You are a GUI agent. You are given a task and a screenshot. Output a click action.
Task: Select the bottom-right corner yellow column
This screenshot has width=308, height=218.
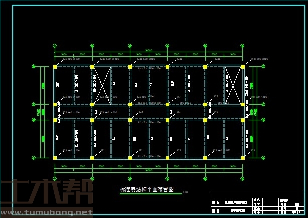click(x=243, y=158)
